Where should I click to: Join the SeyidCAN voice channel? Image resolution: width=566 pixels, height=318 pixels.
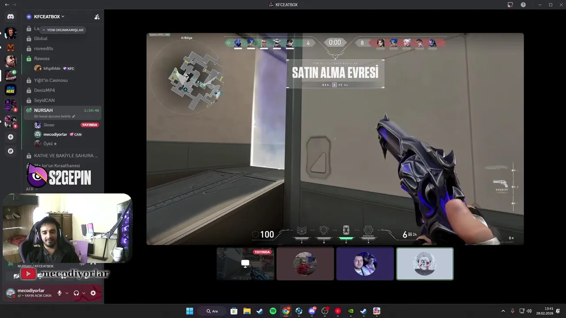point(63,100)
